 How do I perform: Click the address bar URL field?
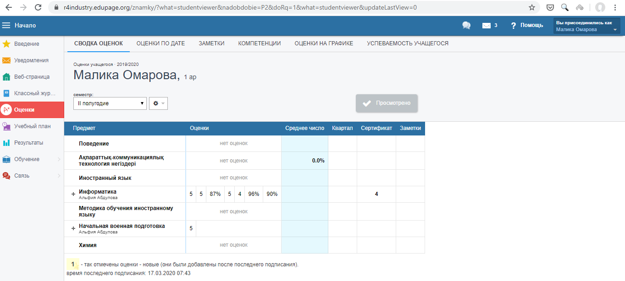tap(293, 8)
